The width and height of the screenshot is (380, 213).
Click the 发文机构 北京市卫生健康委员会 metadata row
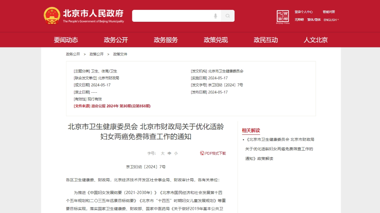tap(217, 71)
